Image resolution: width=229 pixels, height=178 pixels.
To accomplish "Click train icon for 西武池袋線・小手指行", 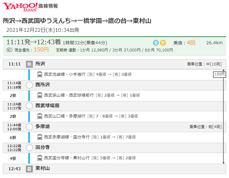I will 40,75.
